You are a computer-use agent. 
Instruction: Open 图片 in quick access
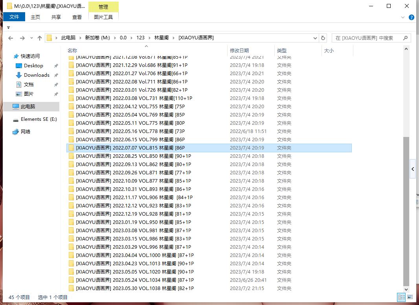click(29, 94)
